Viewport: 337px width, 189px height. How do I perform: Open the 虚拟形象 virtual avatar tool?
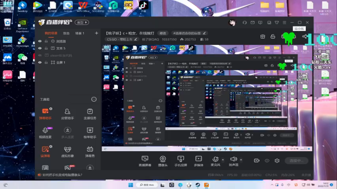coord(67,152)
